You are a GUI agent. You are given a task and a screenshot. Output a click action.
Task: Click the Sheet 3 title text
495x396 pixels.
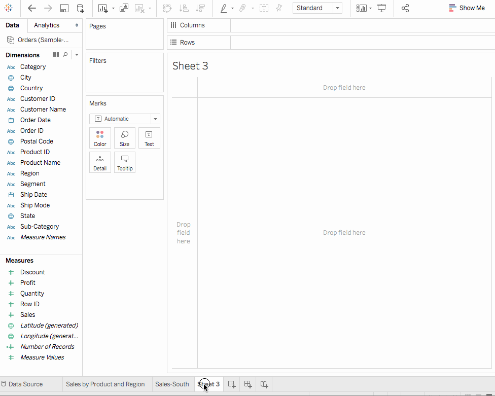tap(190, 66)
